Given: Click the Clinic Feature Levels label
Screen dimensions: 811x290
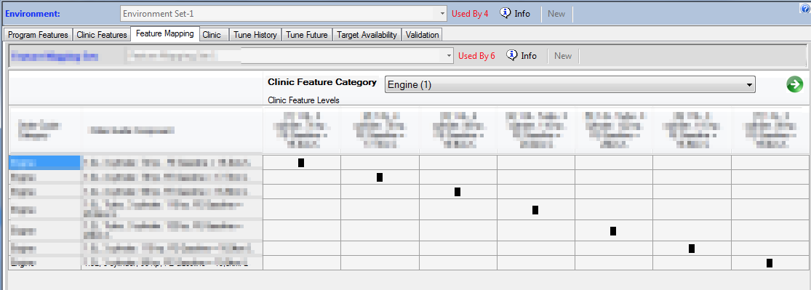Looking at the screenshot, I should (x=303, y=100).
